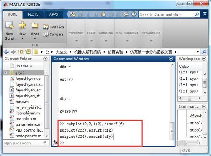Screen dimensions: 211x156
Task: Click the Help question mark icon
Action: point(134,14)
